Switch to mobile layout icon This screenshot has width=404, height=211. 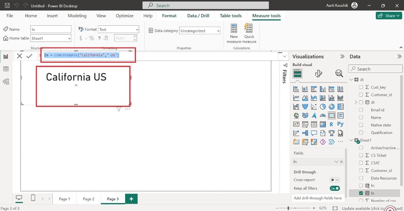coord(33,198)
